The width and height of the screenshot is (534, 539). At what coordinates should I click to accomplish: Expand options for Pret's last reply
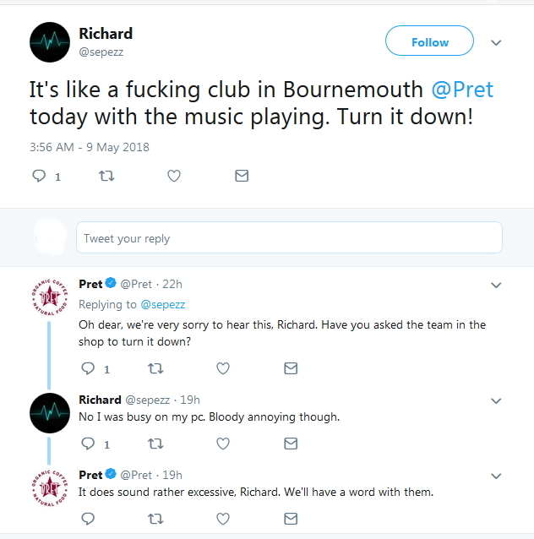tap(497, 476)
